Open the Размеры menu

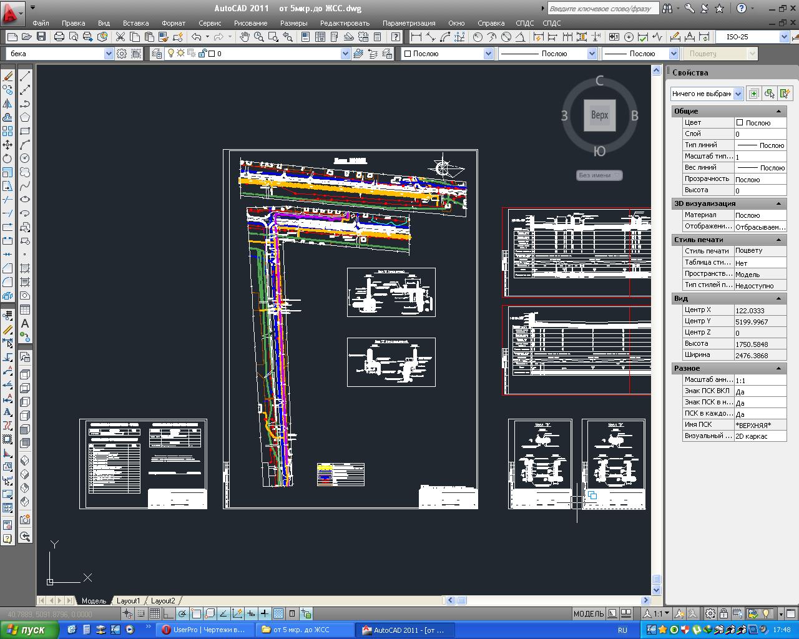(x=293, y=23)
